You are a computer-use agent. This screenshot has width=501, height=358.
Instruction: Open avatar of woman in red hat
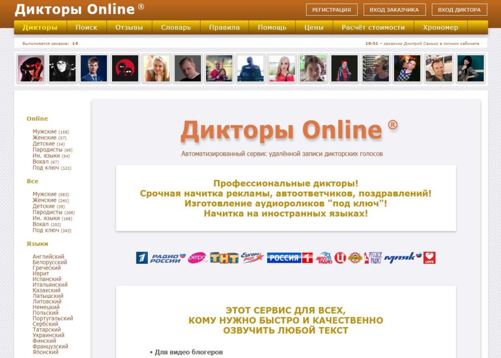pyautogui.click(x=31, y=68)
